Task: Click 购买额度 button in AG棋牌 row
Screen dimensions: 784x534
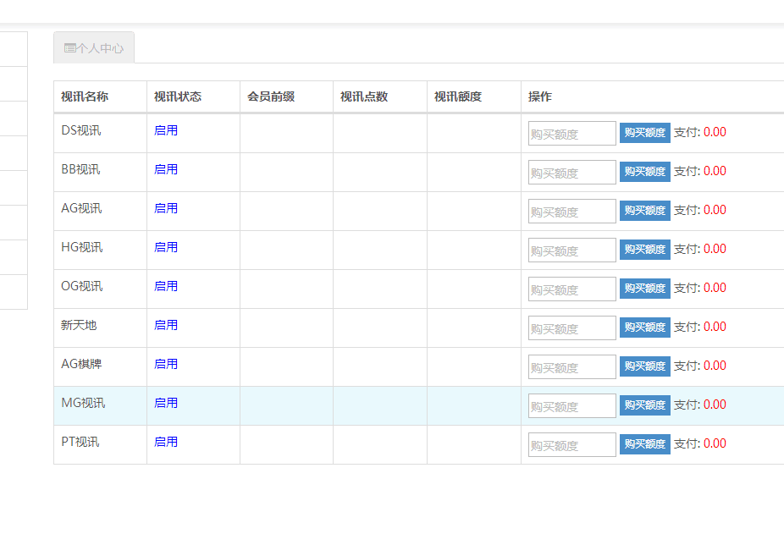Action: pyautogui.click(x=644, y=367)
